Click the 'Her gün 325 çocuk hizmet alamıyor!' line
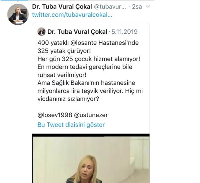The width and height of the screenshot is (200, 183). pos(89,59)
